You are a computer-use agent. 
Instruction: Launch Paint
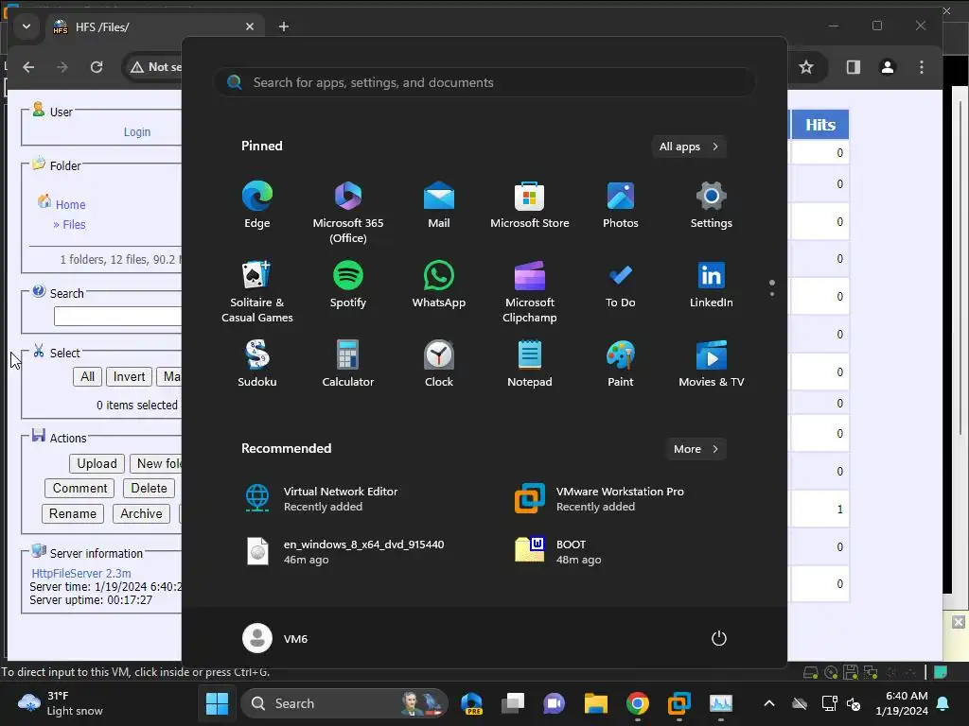click(x=621, y=364)
